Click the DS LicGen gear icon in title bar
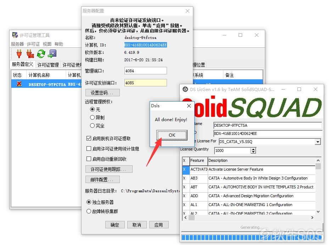The width and height of the screenshot is (329, 245). (x=185, y=89)
